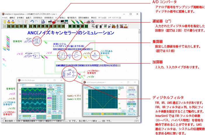Click the redo arrow icon
This screenshot has height=135, width=205.
tap(36, 22)
